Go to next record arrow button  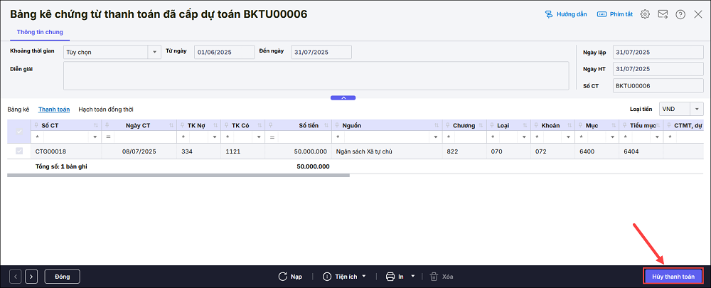[31, 276]
